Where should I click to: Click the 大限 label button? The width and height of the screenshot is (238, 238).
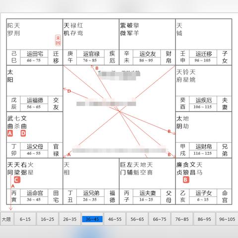tap(6, 219)
